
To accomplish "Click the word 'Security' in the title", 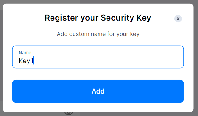I will point(117,18).
